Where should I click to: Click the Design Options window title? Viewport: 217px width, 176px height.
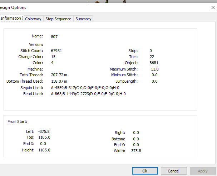point(13,7)
